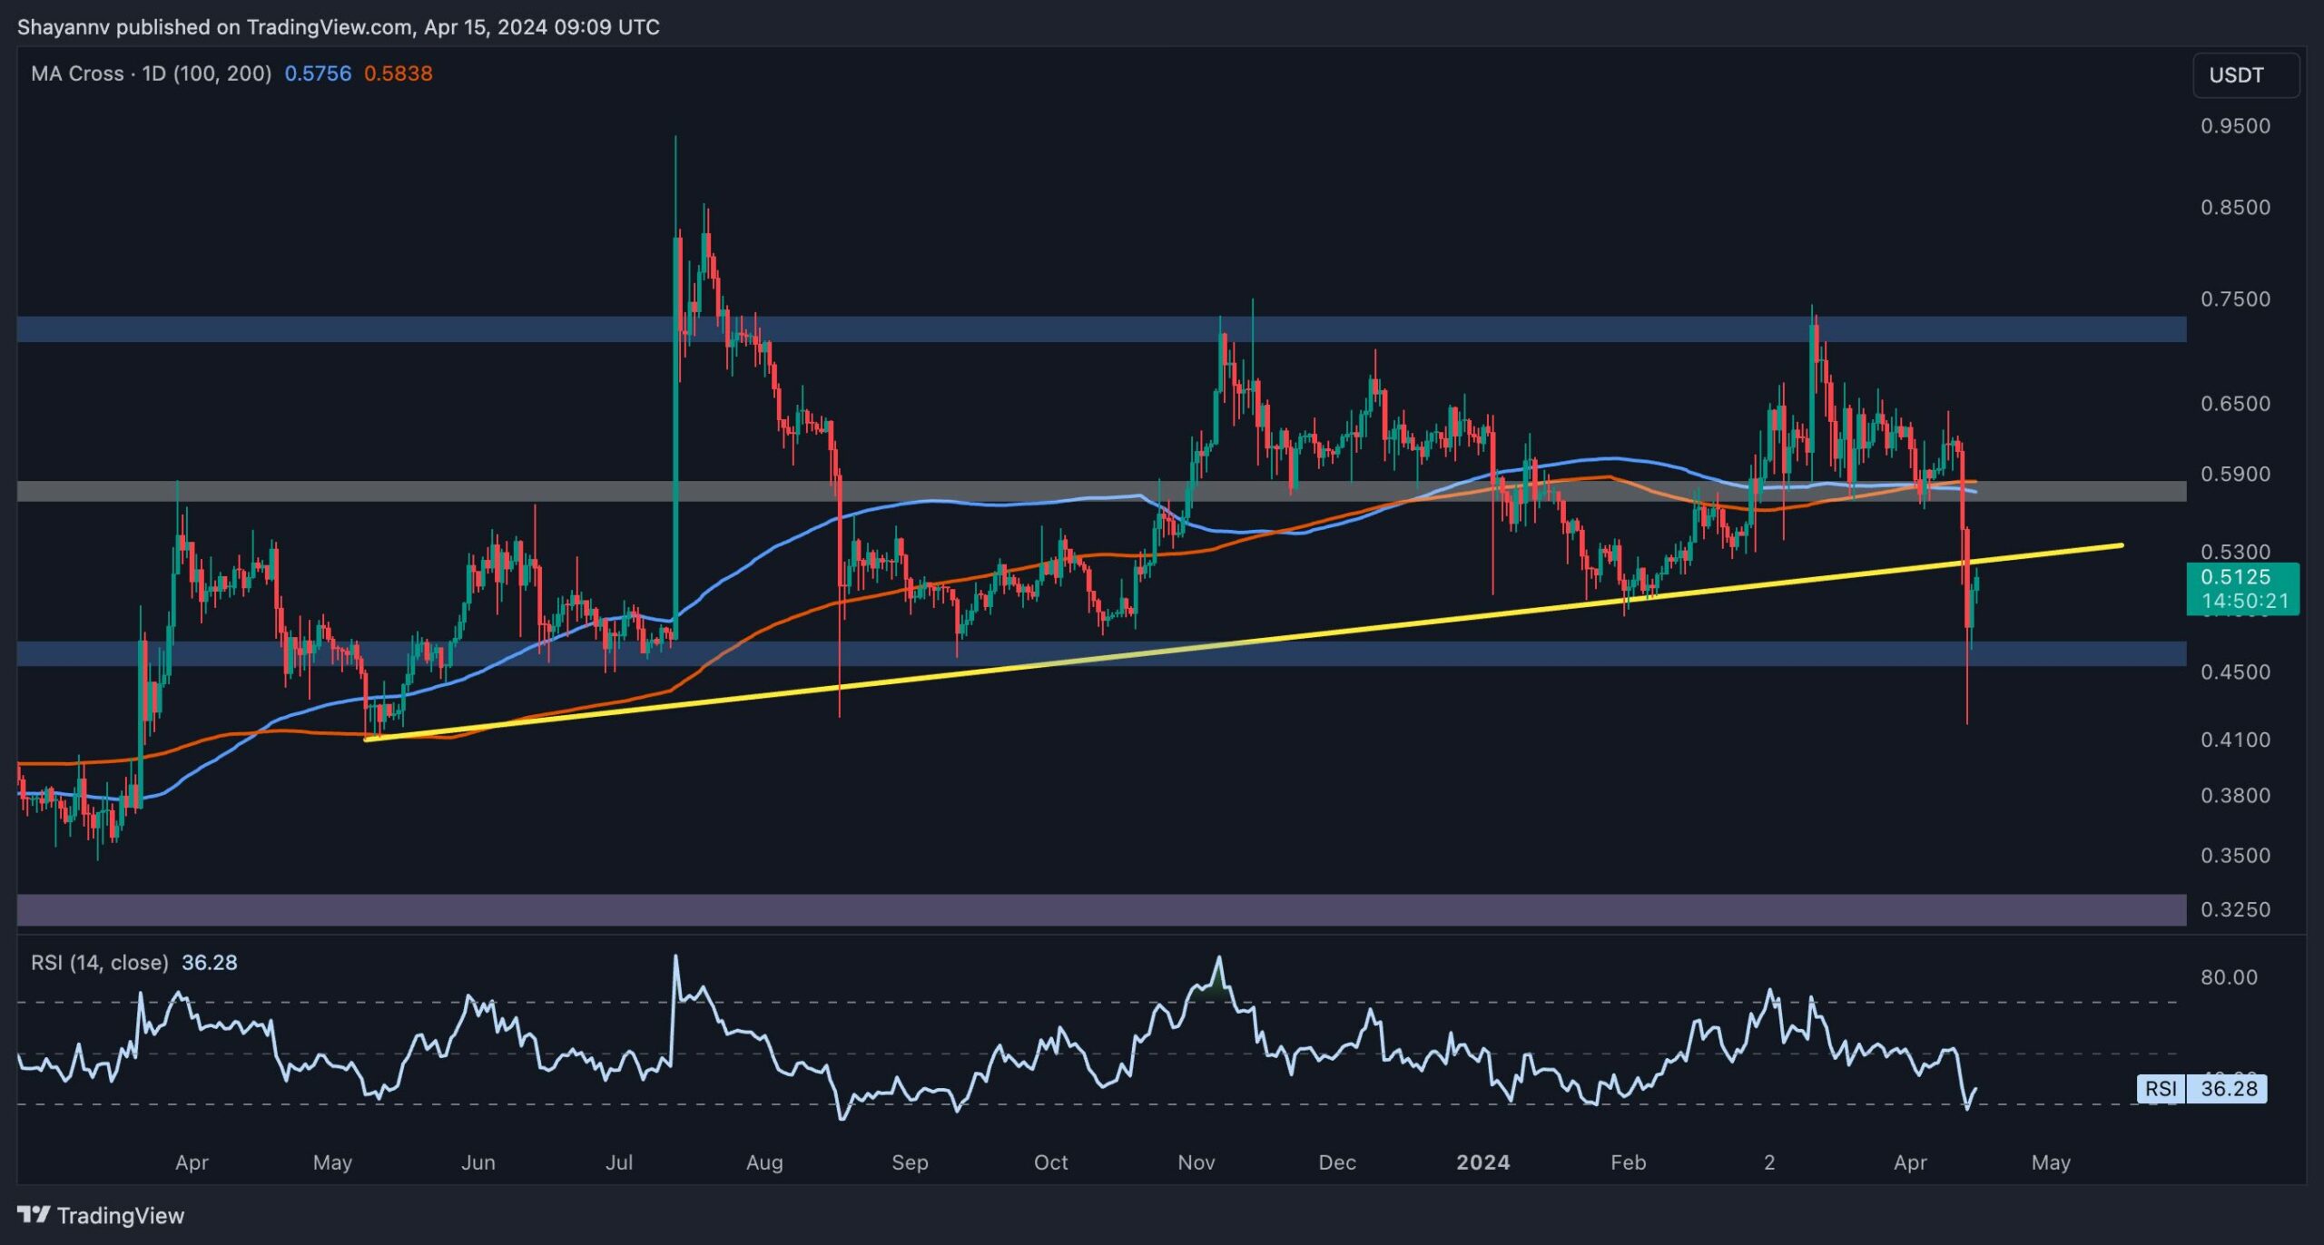Click the Apr label near chart end
Image resolution: width=2324 pixels, height=1245 pixels.
coord(1910,1162)
